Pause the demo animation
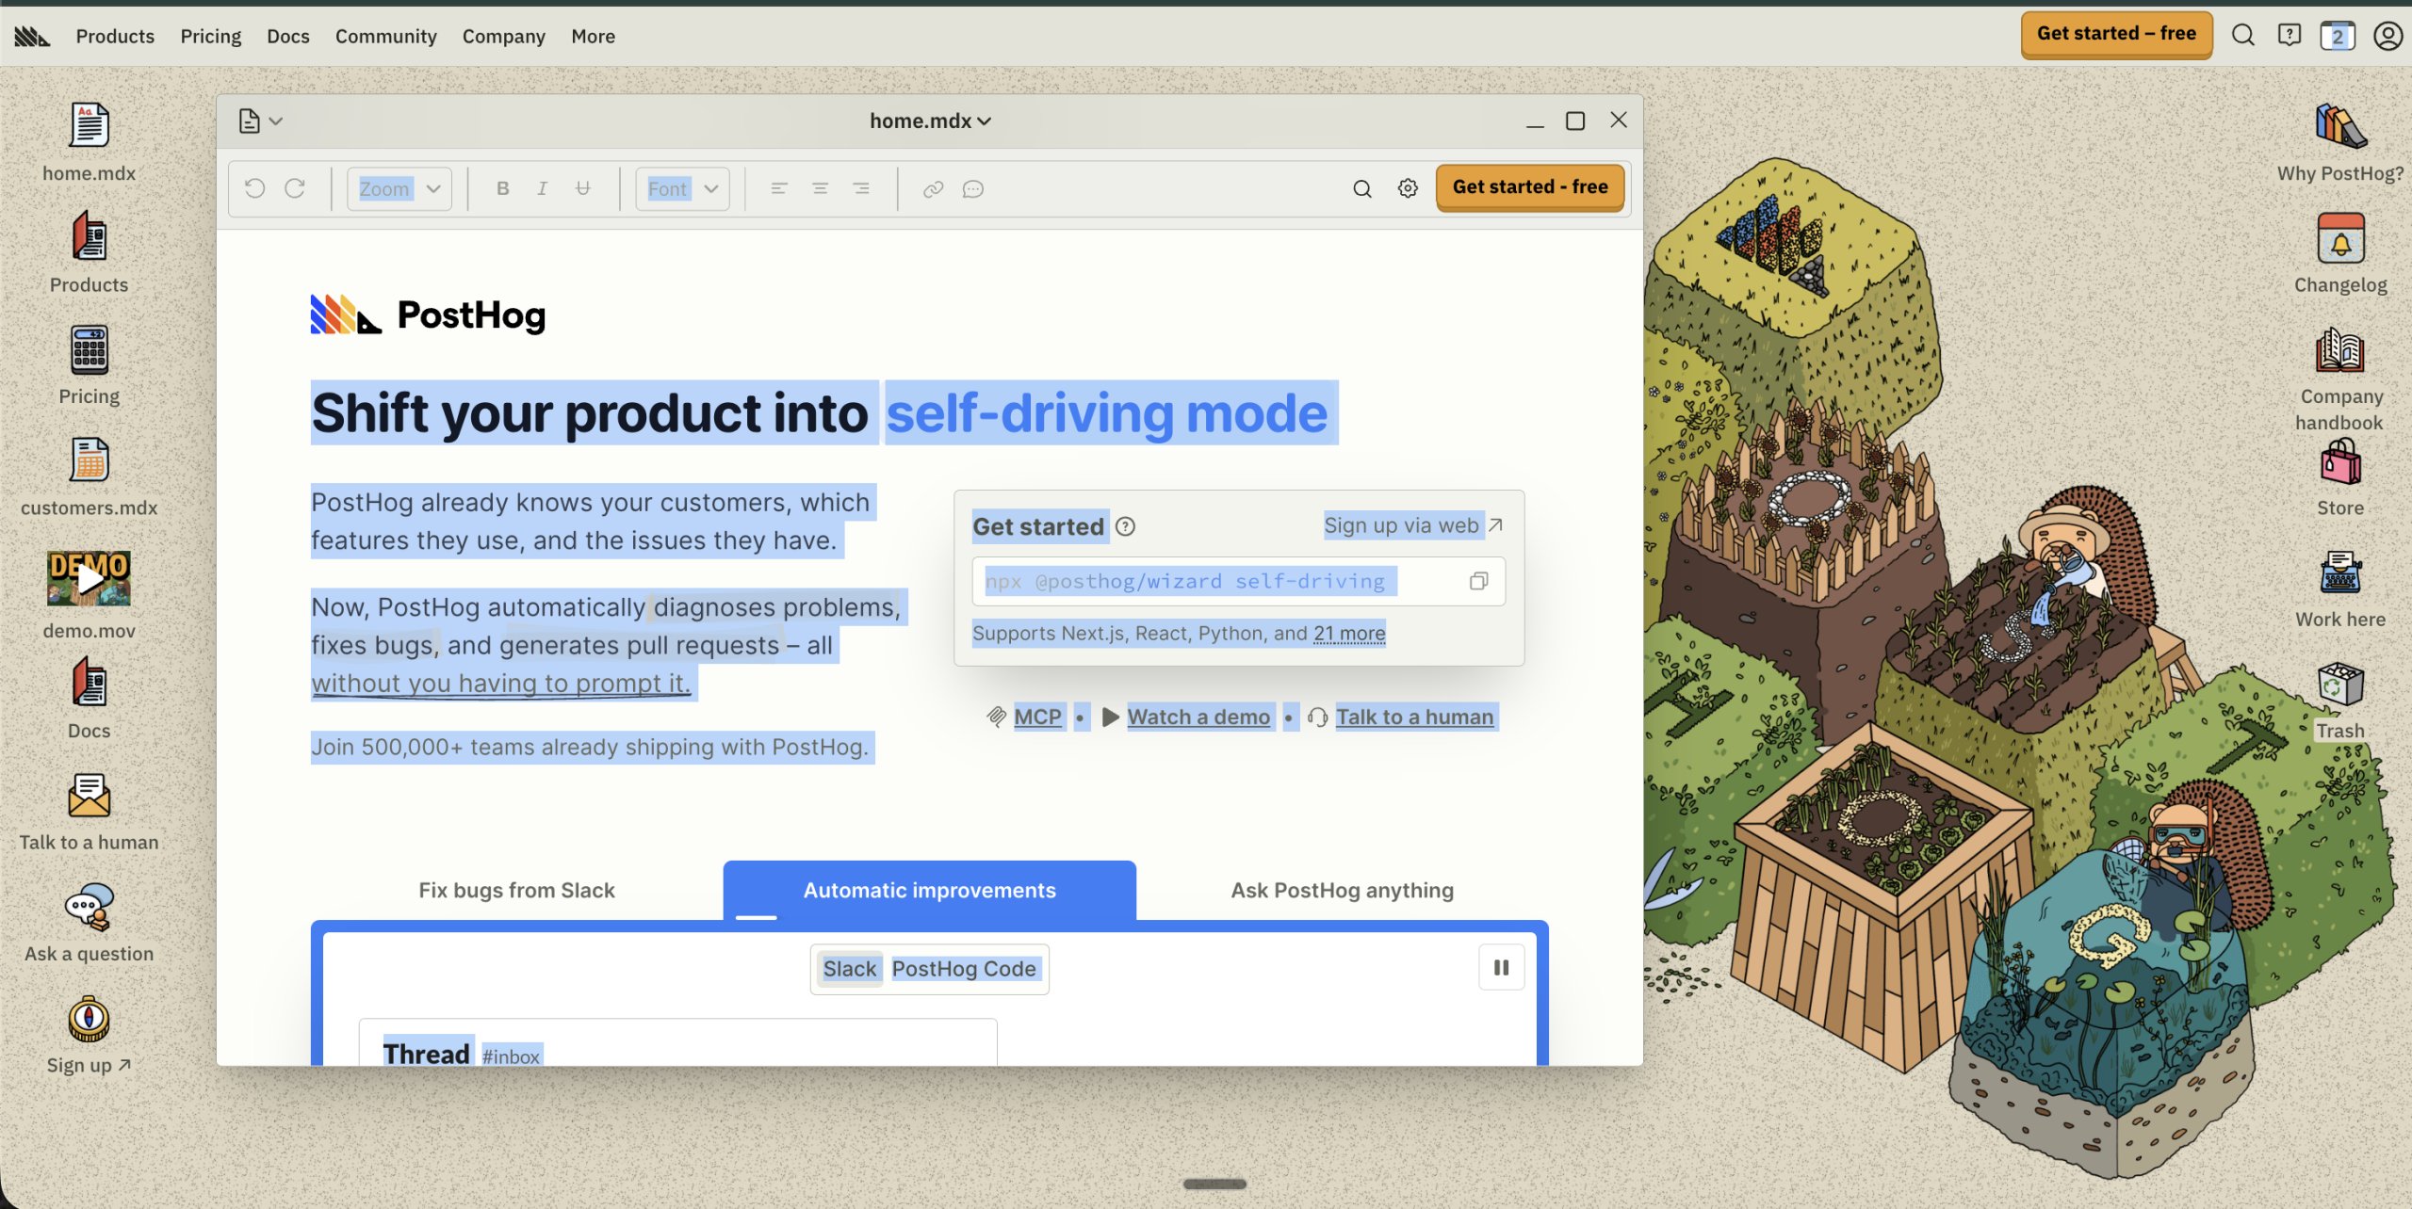 1502,967
